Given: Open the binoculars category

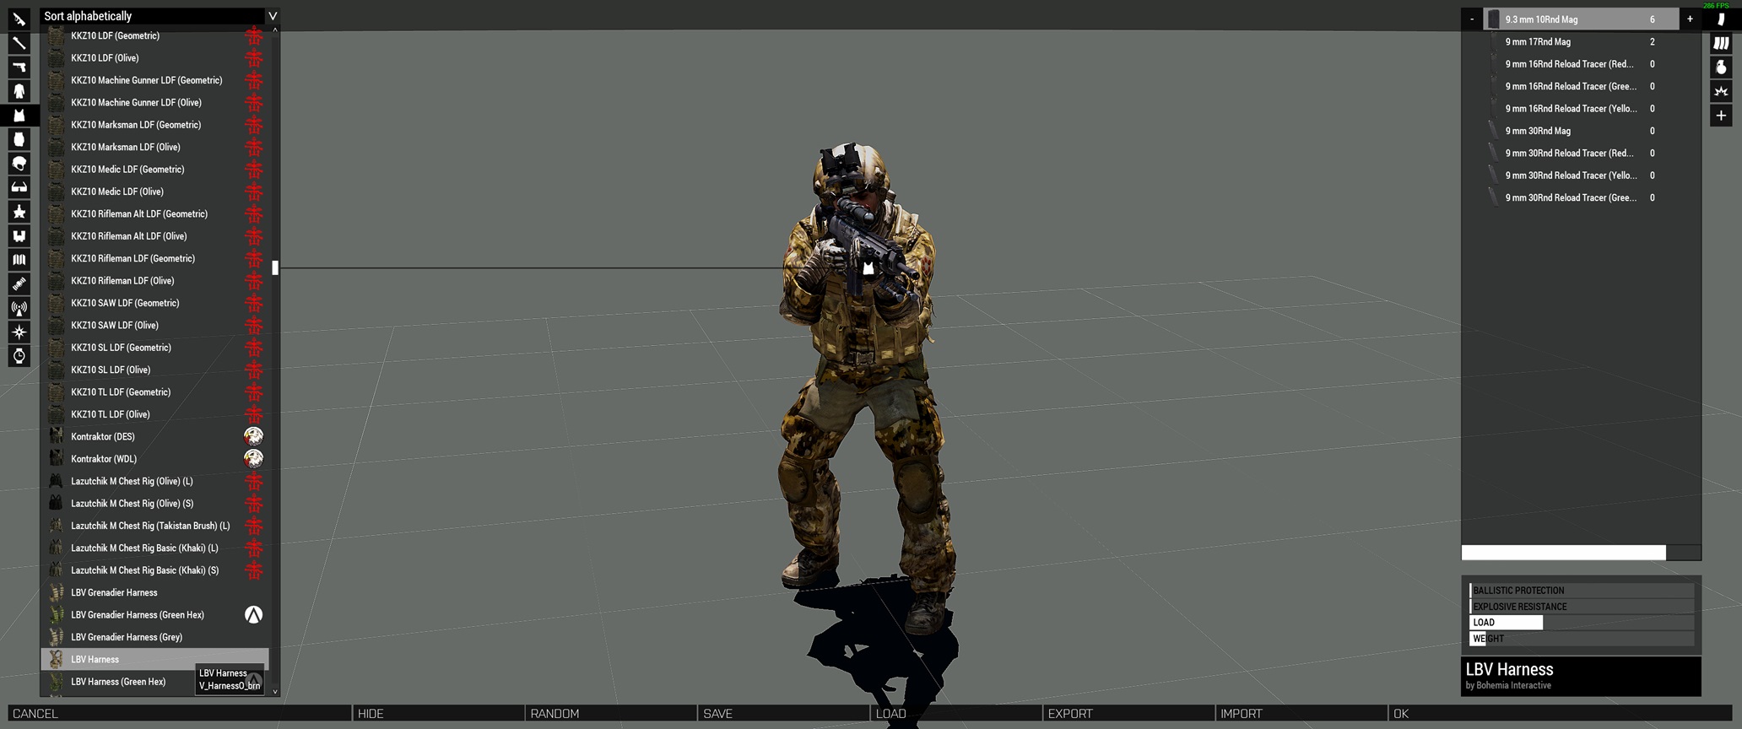Looking at the screenshot, I should point(19,235).
